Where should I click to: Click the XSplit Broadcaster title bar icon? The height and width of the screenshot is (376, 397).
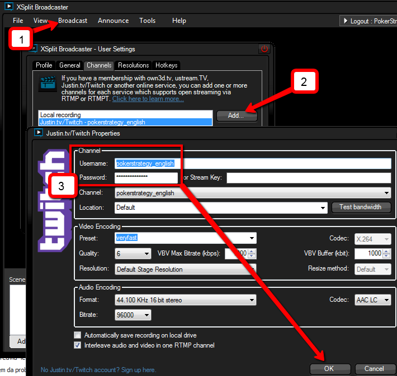(x=9, y=7)
